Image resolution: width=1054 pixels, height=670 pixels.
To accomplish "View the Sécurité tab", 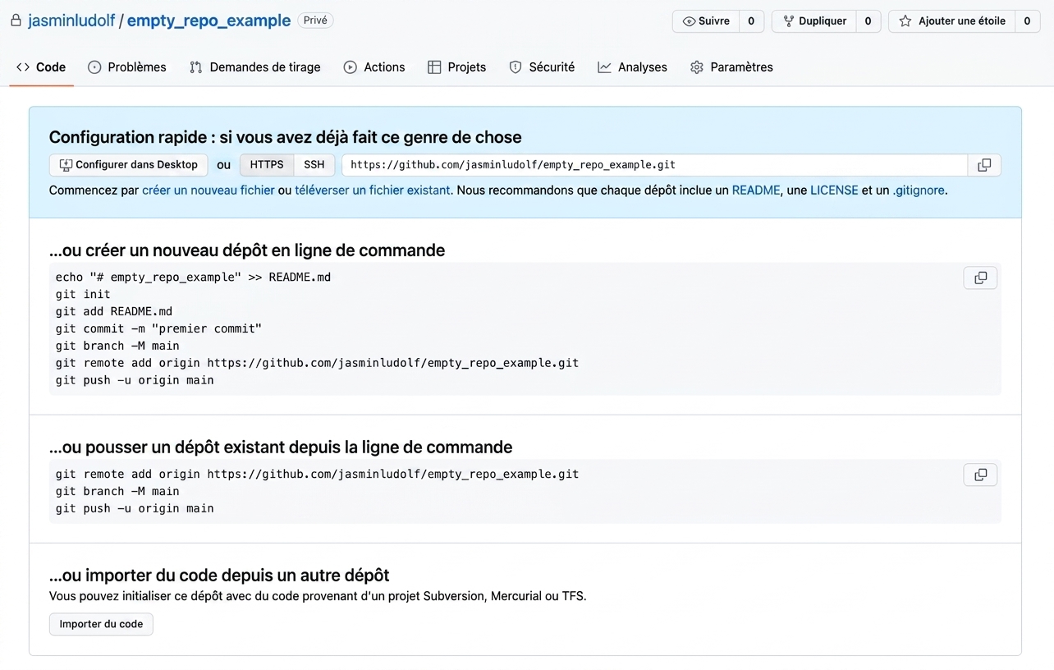I will [x=542, y=67].
